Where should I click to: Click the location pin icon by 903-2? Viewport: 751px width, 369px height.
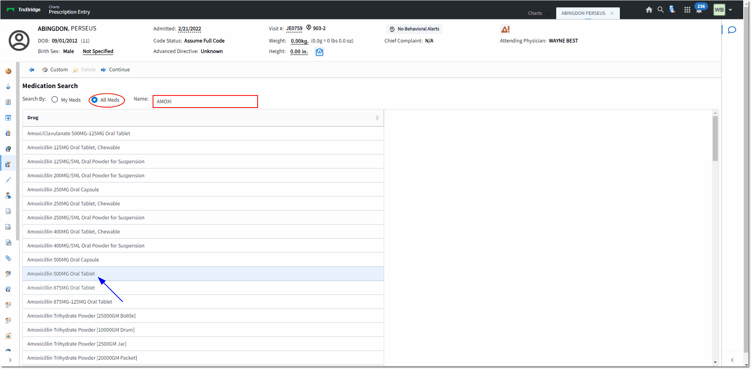pos(309,28)
